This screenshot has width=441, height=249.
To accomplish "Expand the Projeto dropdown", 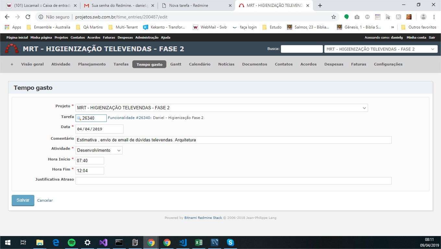I will 364,108.
